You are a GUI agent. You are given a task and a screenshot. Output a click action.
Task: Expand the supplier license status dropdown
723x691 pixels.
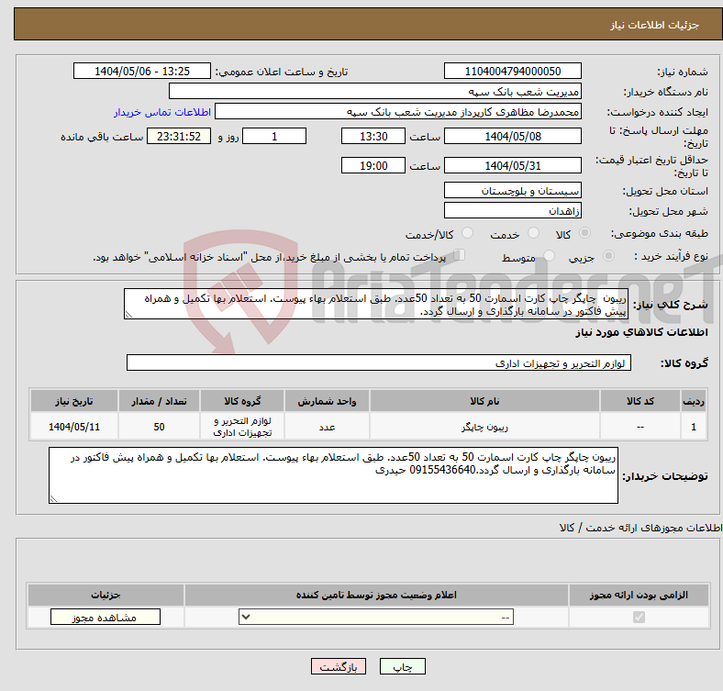pyautogui.click(x=376, y=618)
